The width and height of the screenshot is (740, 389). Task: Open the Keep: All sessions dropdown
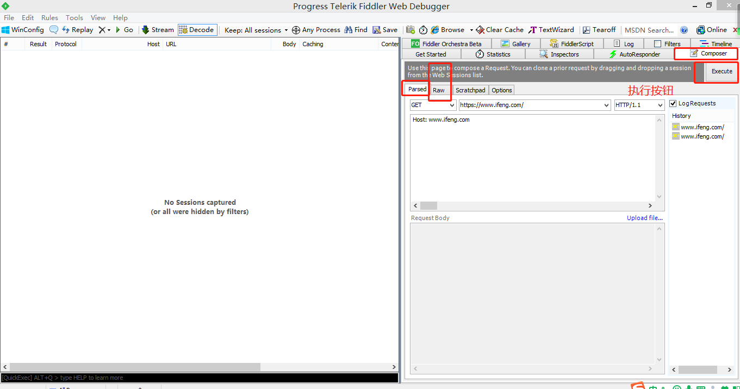pos(256,30)
